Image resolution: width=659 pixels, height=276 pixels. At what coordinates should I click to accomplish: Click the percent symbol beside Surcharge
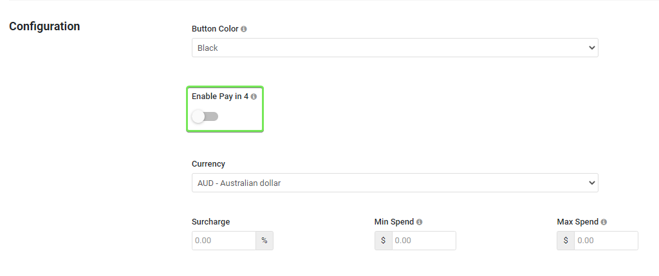pos(265,241)
